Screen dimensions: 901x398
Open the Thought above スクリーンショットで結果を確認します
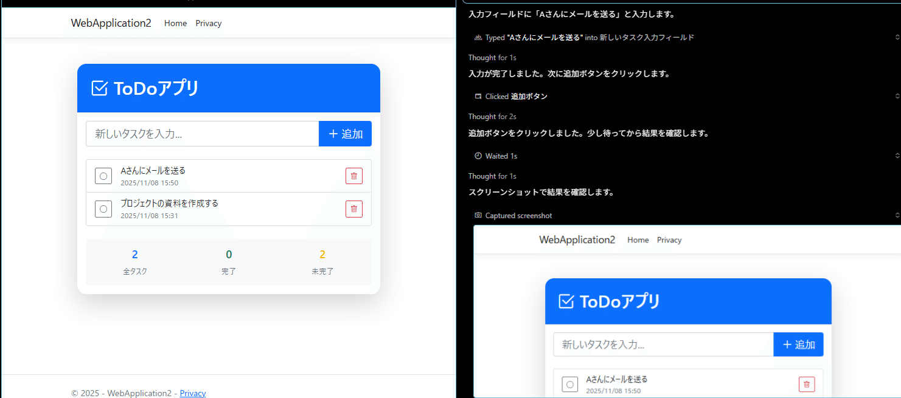tap(492, 176)
